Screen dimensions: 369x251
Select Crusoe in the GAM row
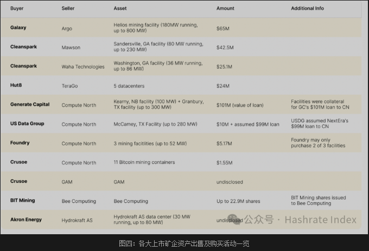tap(18, 181)
